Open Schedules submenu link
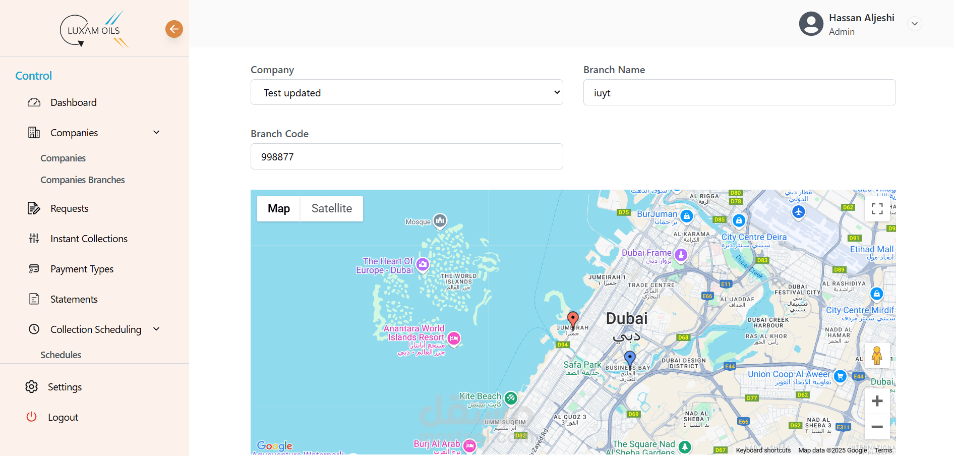Viewport: 954px width, 456px height. click(61, 355)
